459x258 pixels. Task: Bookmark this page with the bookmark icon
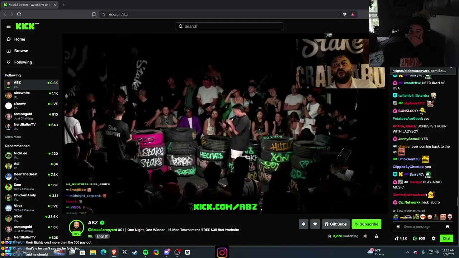(x=94, y=14)
